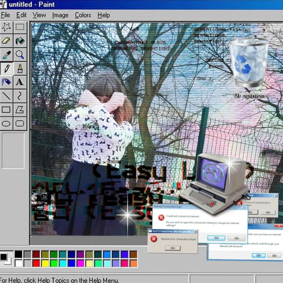Open the Image menu

coord(60,15)
